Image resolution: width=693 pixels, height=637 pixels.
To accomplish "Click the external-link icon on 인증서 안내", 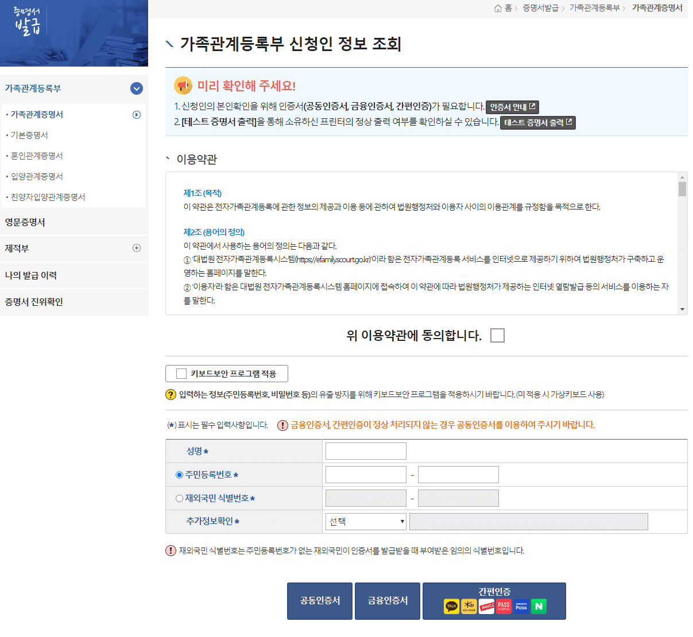I will pos(533,107).
